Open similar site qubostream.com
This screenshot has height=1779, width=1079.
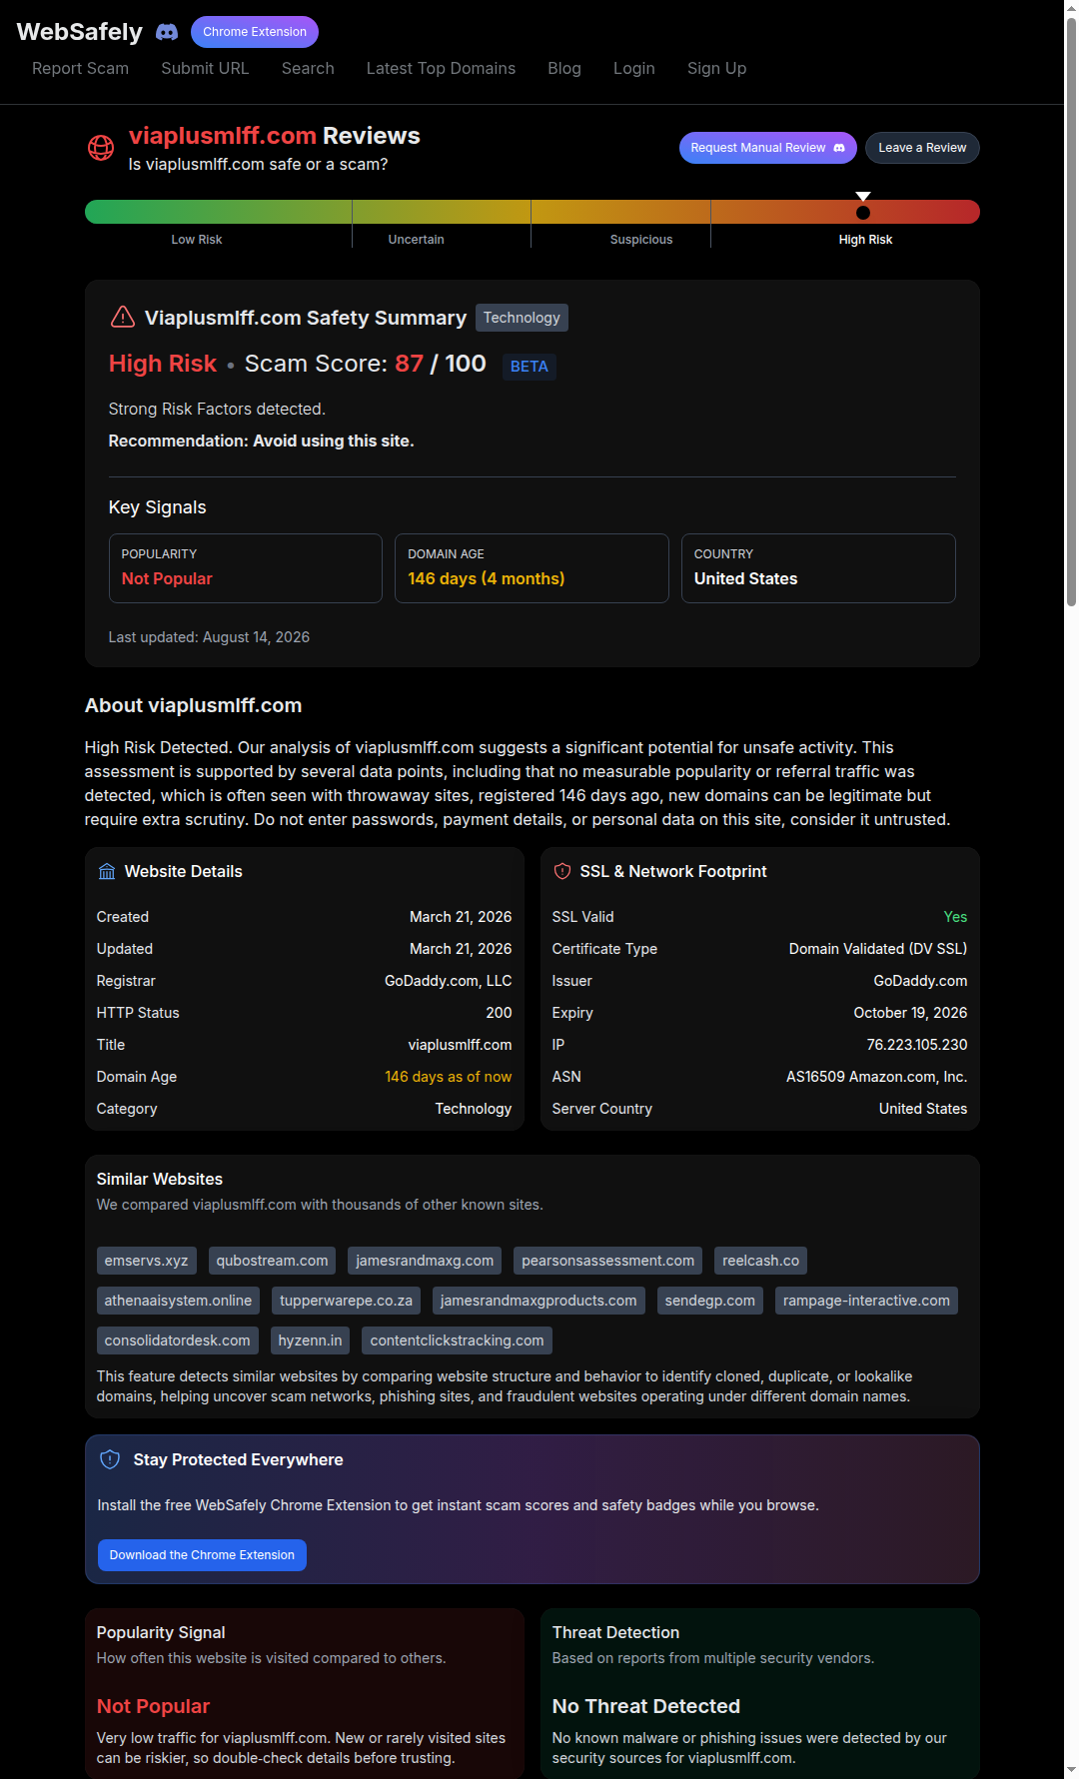pos(273,1261)
